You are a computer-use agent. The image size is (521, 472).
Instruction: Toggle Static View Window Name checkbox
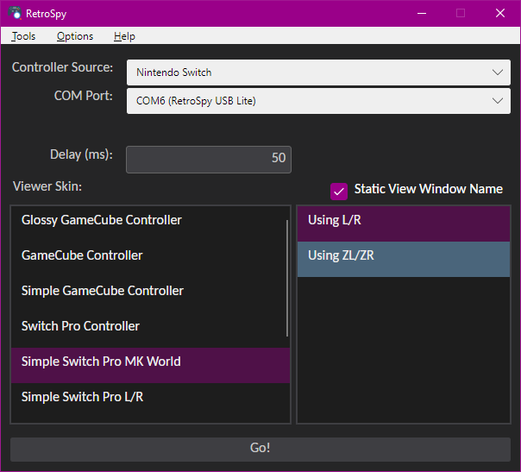click(x=339, y=192)
